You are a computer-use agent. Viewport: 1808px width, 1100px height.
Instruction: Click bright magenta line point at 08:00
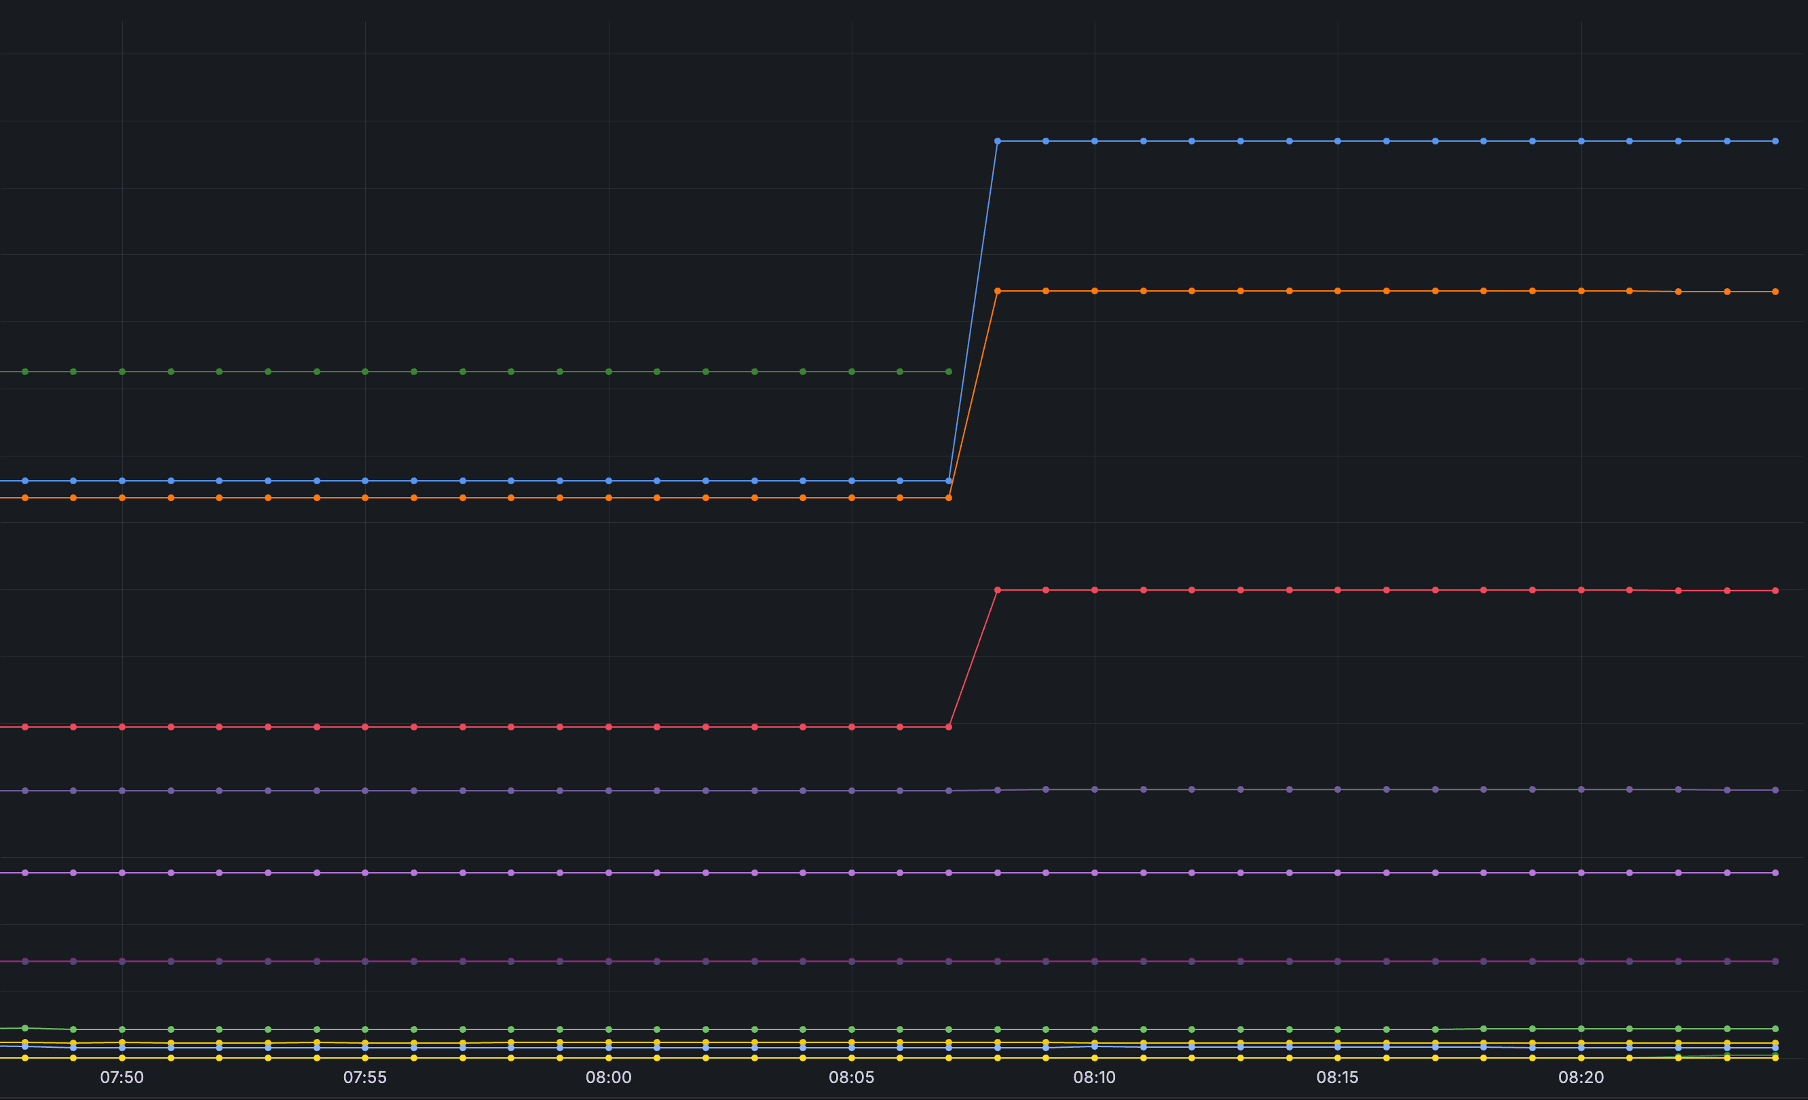[608, 873]
